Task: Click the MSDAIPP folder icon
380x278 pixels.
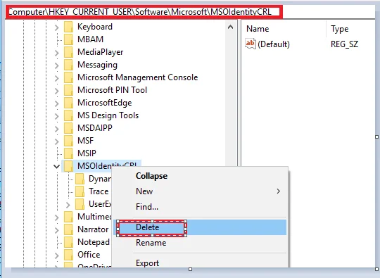Action: click(x=68, y=128)
